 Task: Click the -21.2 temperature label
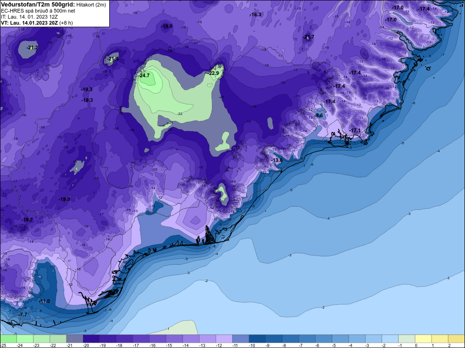(33, 48)
